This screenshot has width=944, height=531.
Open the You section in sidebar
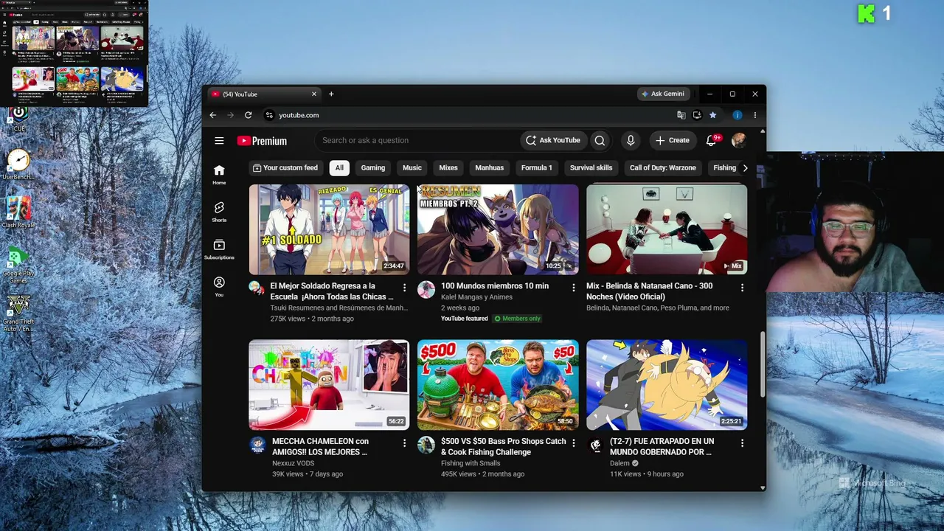coord(219,287)
